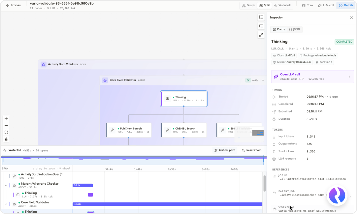Screen dimensions: 357x214
Task: Select the PubChem Search tool node
Action: coord(129,130)
